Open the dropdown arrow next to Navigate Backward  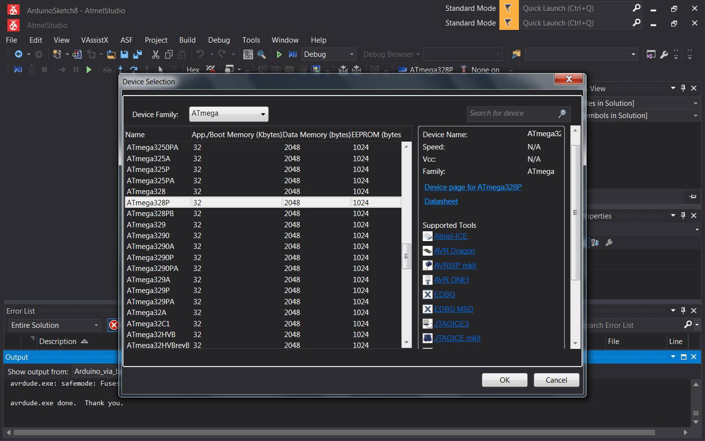click(28, 54)
